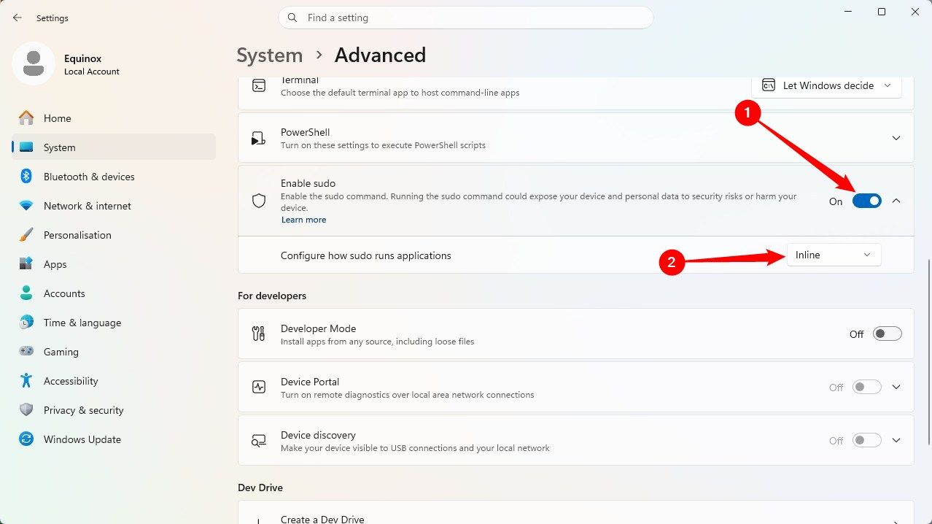Click the Device discovery icon
Screen dimensions: 932x524
tap(259, 441)
